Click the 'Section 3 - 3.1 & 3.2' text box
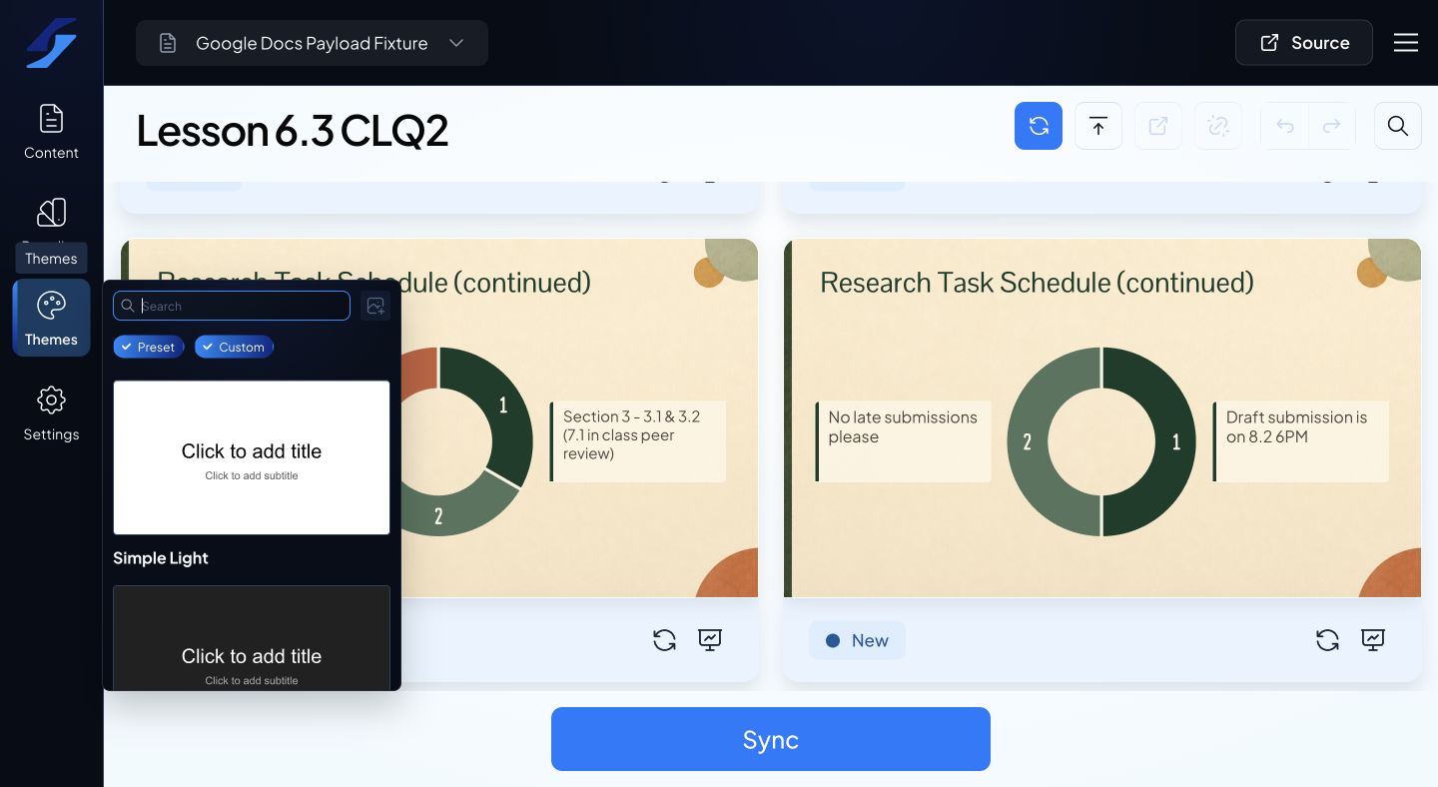 click(x=638, y=441)
